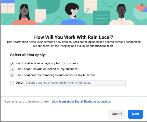Image resolution: width=147 pixels, height=122 pixels.
Task: Click the 'Rain Local runs ads' label text
Action: [46, 69]
